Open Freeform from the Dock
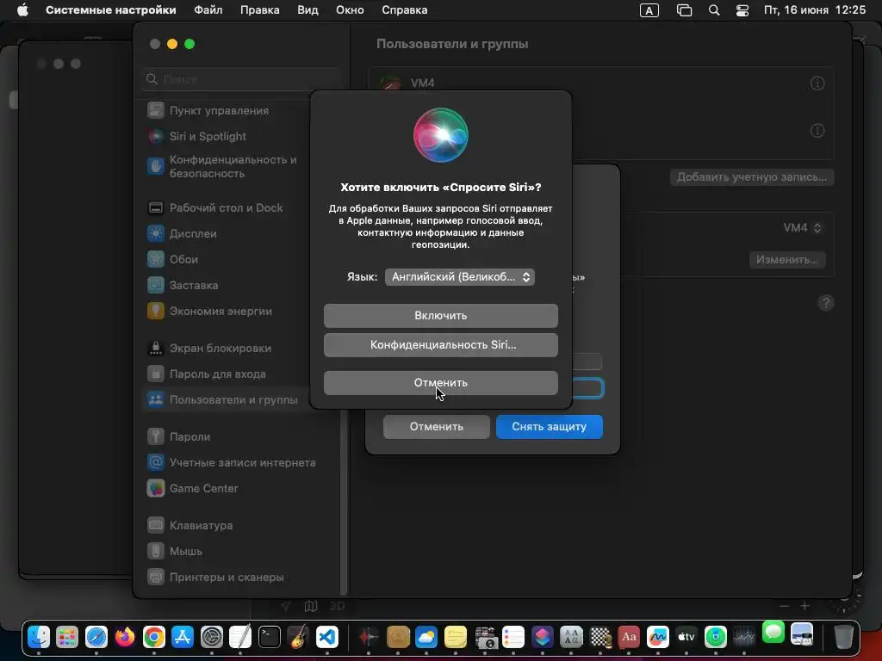This screenshot has height=661, width=882. point(657,637)
